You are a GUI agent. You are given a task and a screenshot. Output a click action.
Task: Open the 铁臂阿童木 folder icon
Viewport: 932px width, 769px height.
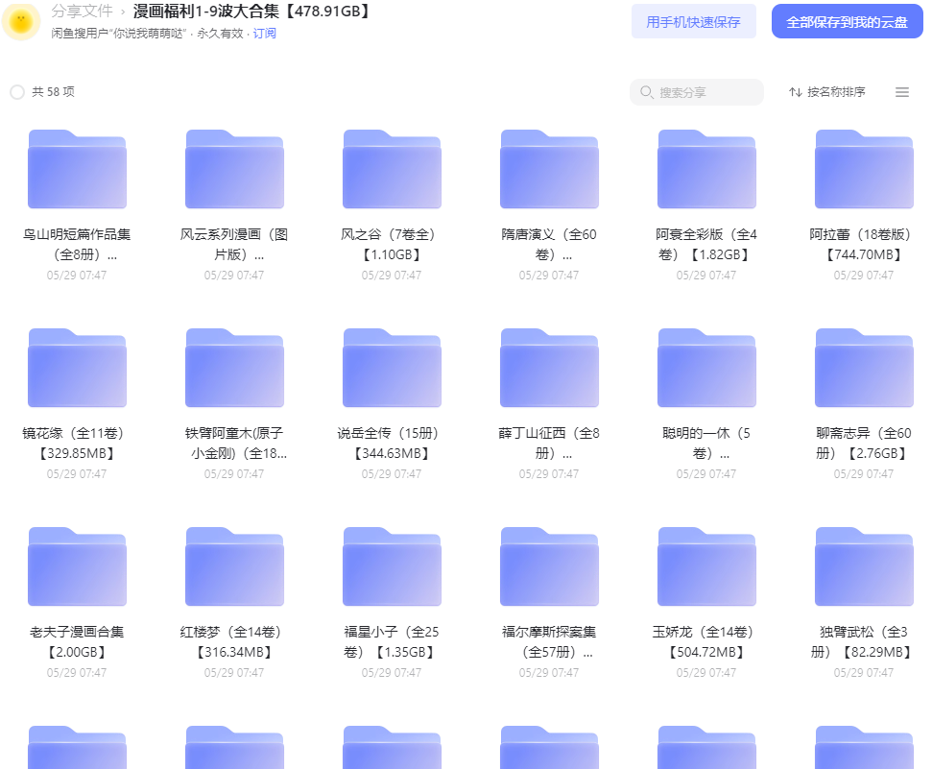coord(234,368)
